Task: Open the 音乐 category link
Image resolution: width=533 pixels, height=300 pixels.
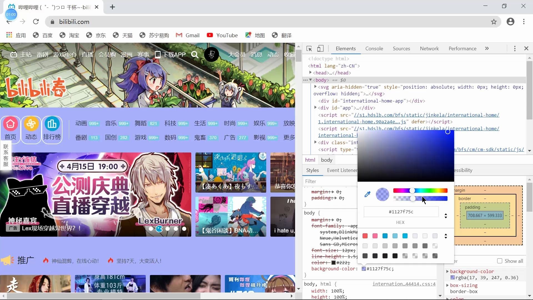Action: click(111, 123)
